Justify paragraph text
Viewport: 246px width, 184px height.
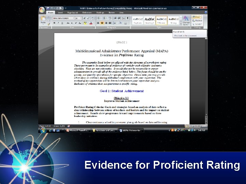[110, 23]
